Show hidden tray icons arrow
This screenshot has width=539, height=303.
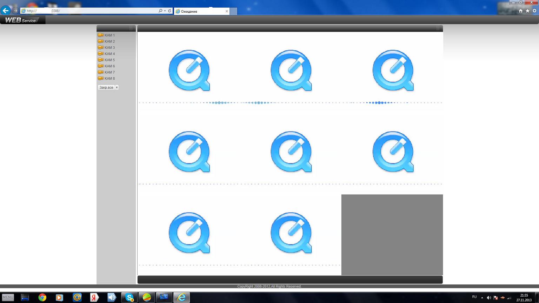(x=482, y=298)
